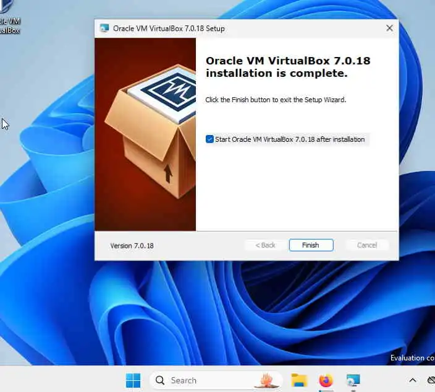Click the VirtualBox box artwork image
The image size is (435, 392).
pos(145,134)
